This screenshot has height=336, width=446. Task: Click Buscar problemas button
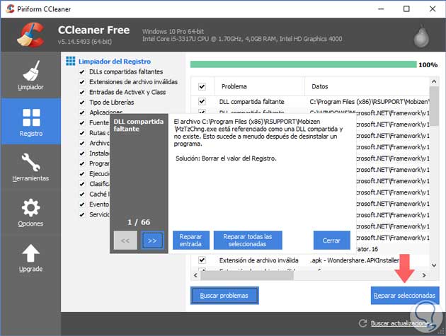point(224,296)
